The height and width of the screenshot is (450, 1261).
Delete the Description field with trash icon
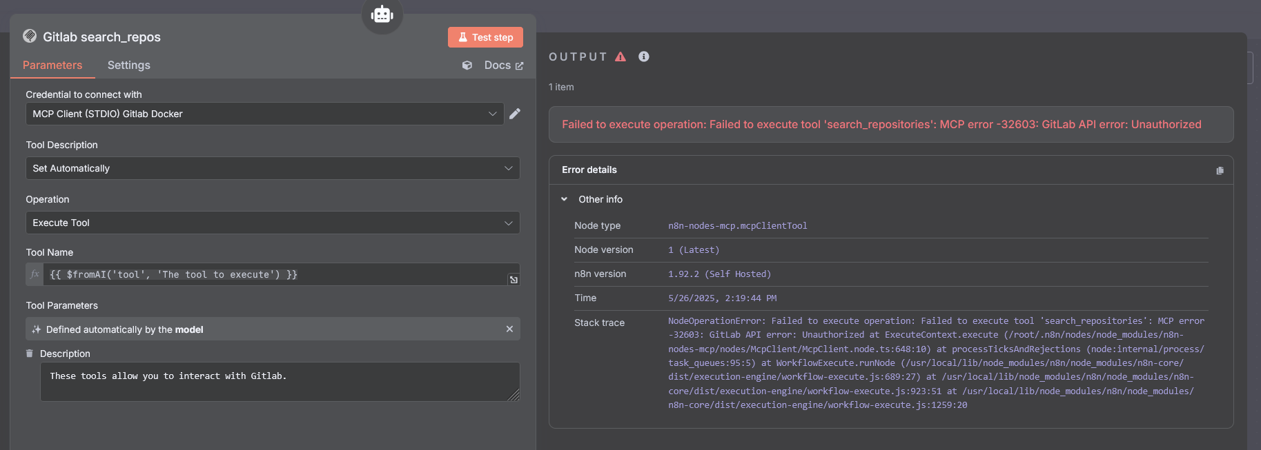tap(29, 354)
